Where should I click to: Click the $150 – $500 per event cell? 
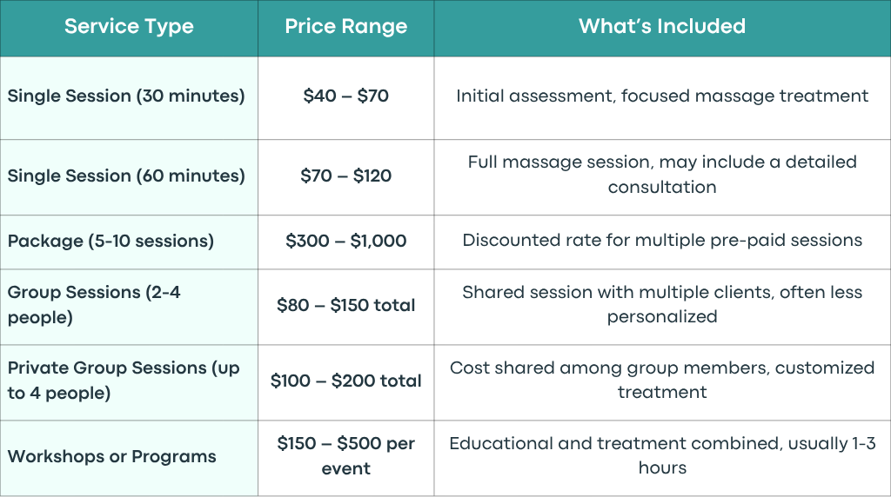[x=346, y=458]
